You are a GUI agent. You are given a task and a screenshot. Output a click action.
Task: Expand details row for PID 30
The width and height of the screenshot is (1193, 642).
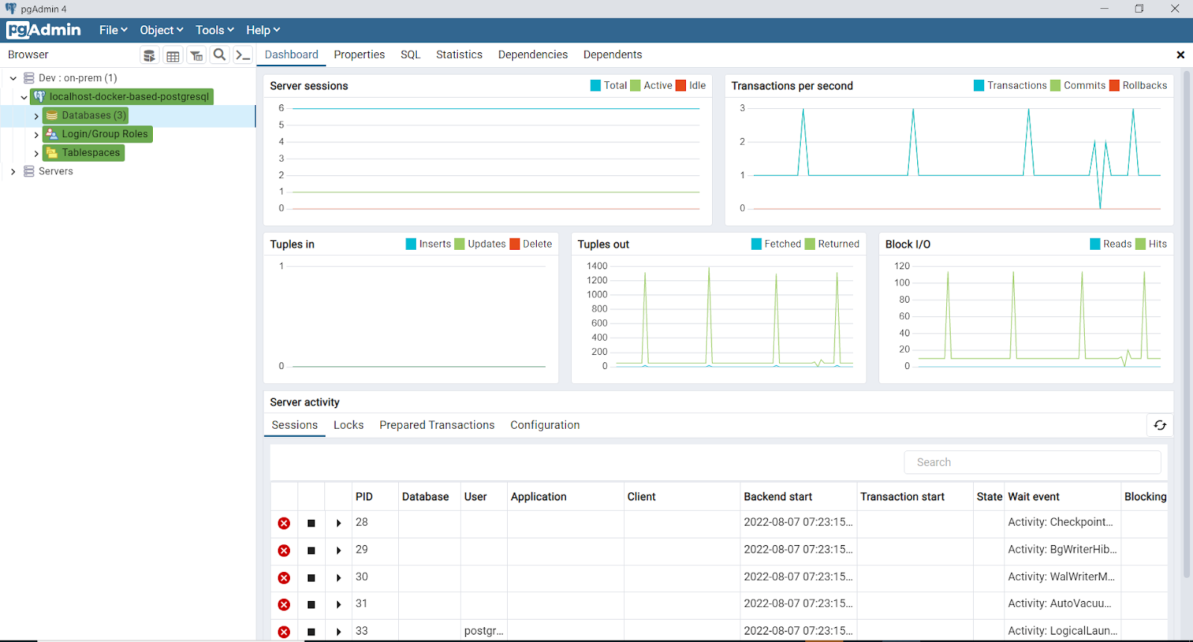339,578
